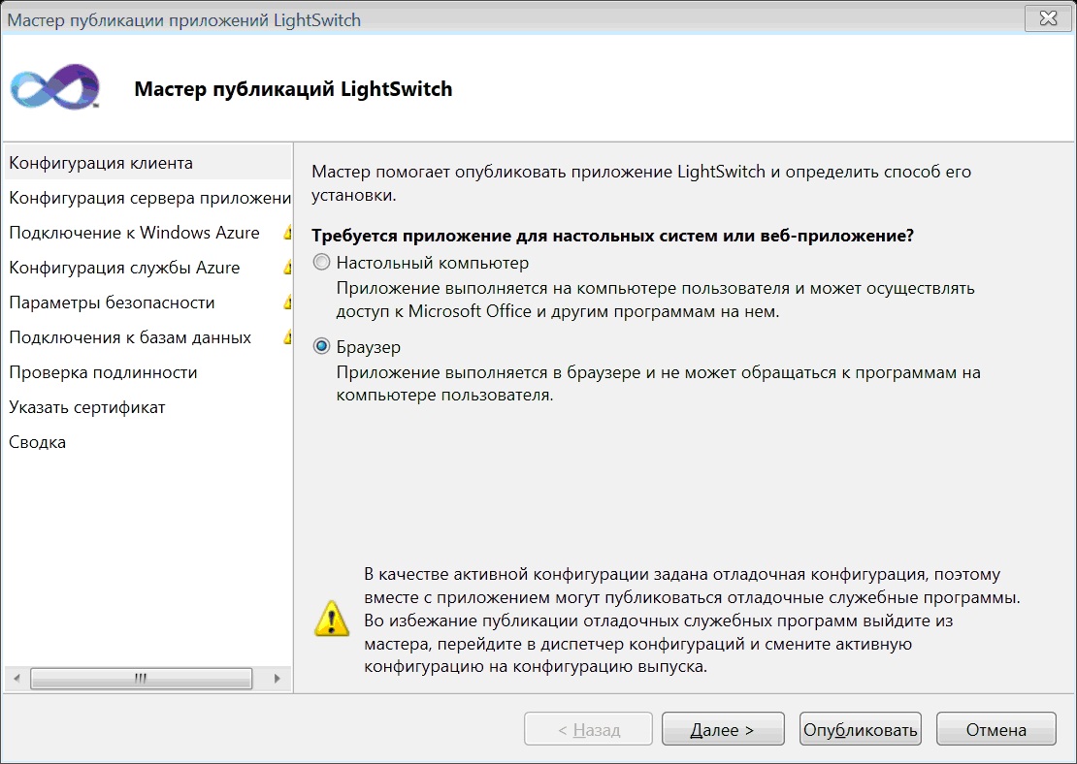This screenshot has width=1077, height=764.
Task: Click the Отмена button
Action: (995, 729)
